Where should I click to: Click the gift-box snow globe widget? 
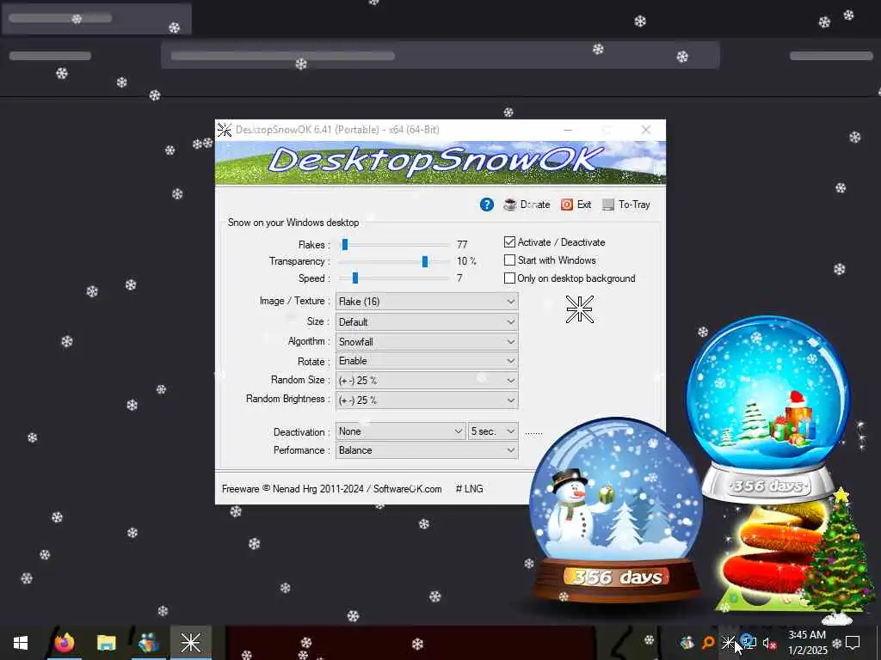pos(768,406)
